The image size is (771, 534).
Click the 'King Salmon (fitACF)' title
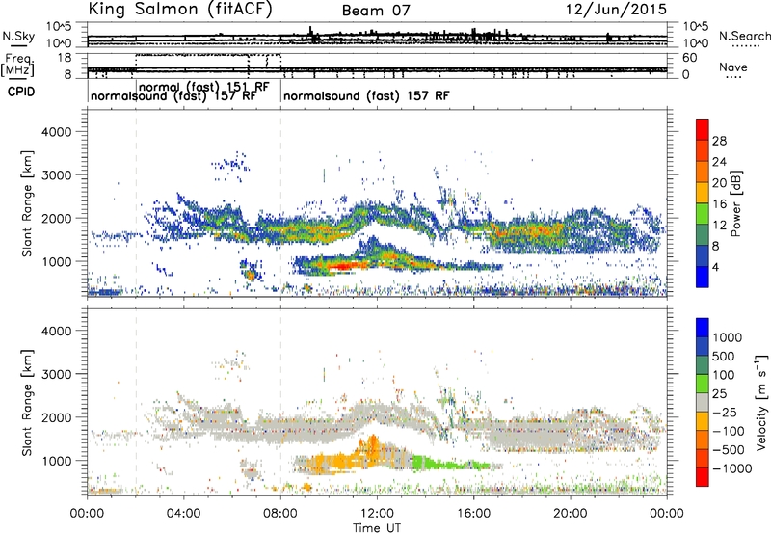[180, 9]
